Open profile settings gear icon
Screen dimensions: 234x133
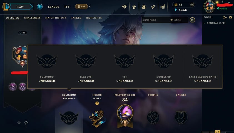pyautogui.click(x=192, y=20)
